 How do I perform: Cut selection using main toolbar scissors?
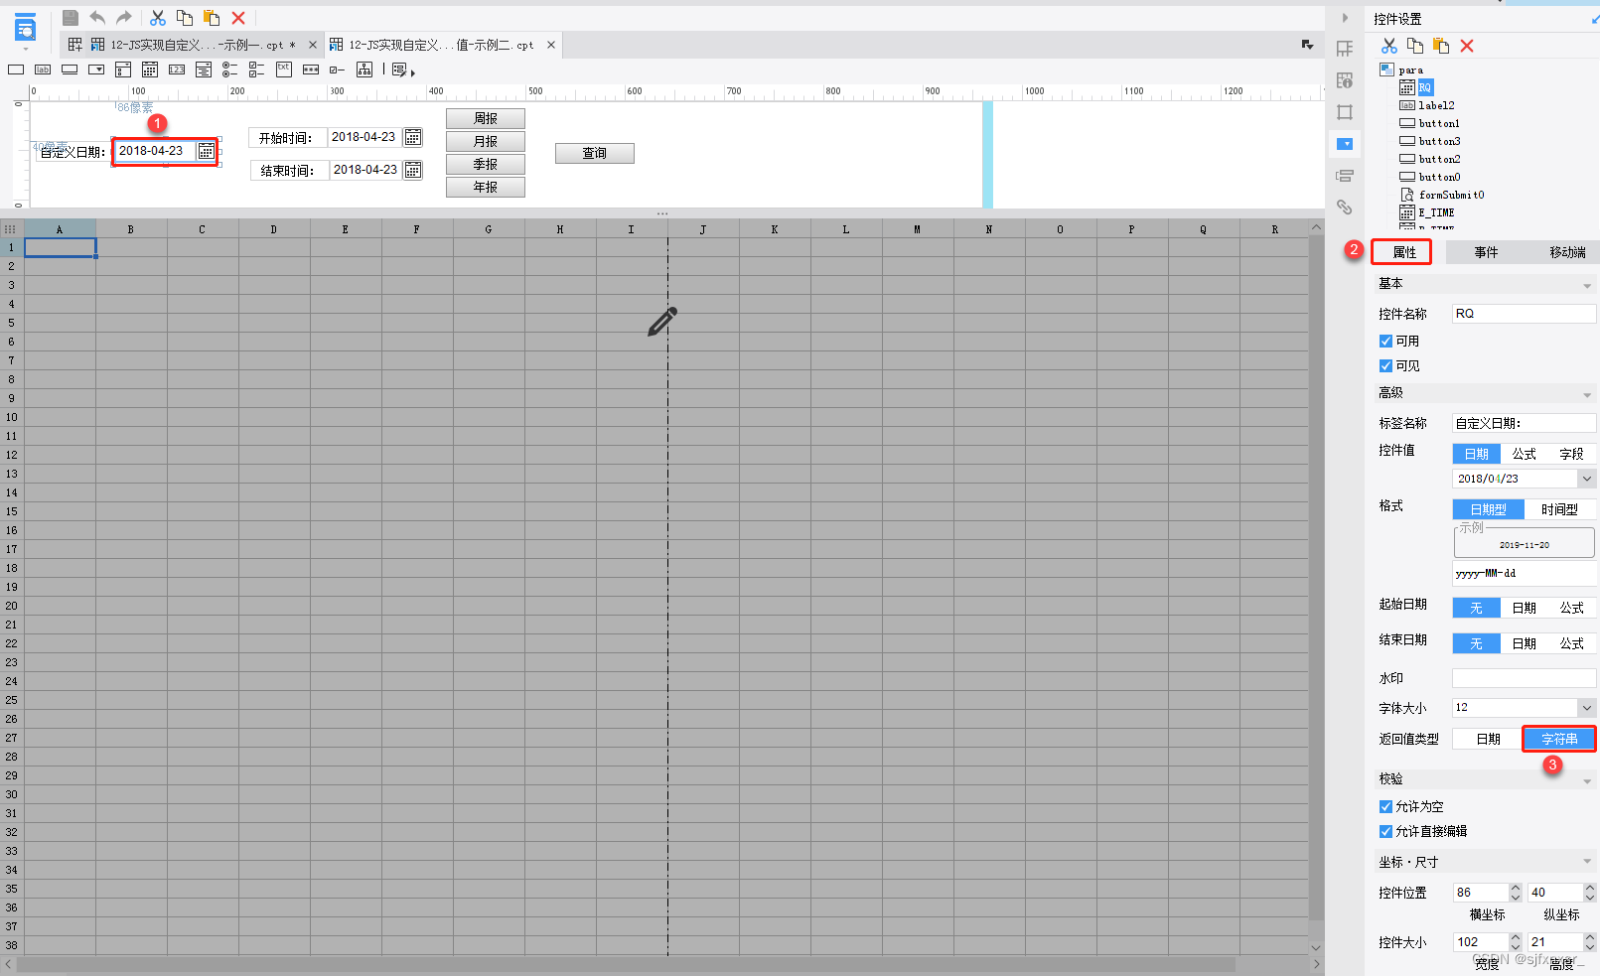(158, 17)
